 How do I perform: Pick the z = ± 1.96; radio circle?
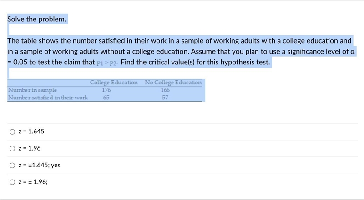click(12, 182)
